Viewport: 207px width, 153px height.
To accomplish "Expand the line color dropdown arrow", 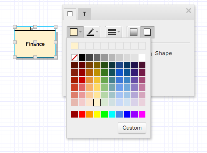I will 97,32.
